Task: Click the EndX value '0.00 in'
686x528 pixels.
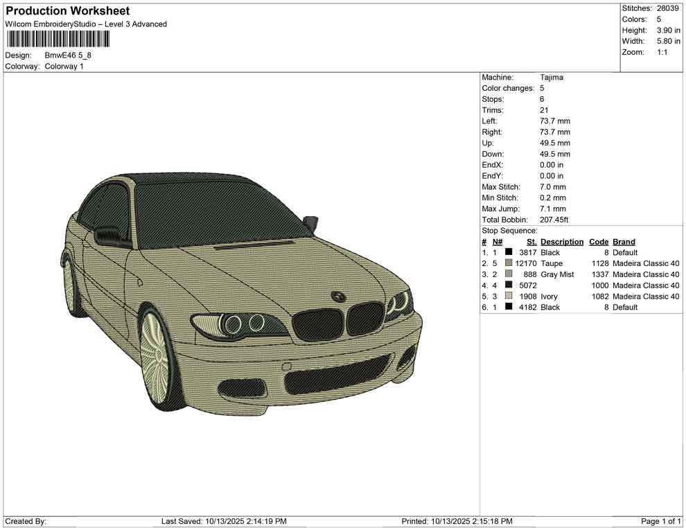Action: click(x=552, y=165)
